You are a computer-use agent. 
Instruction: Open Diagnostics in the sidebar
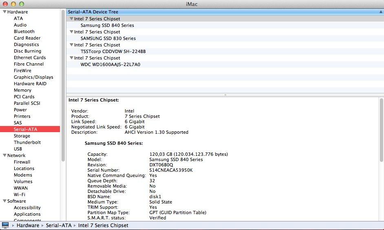pyautogui.click(x=26, y=44)
